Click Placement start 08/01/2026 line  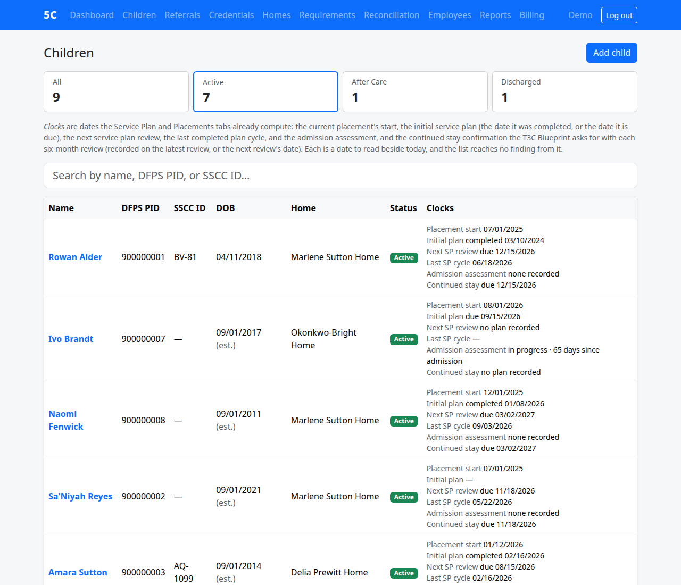click(x=475, y=305)
